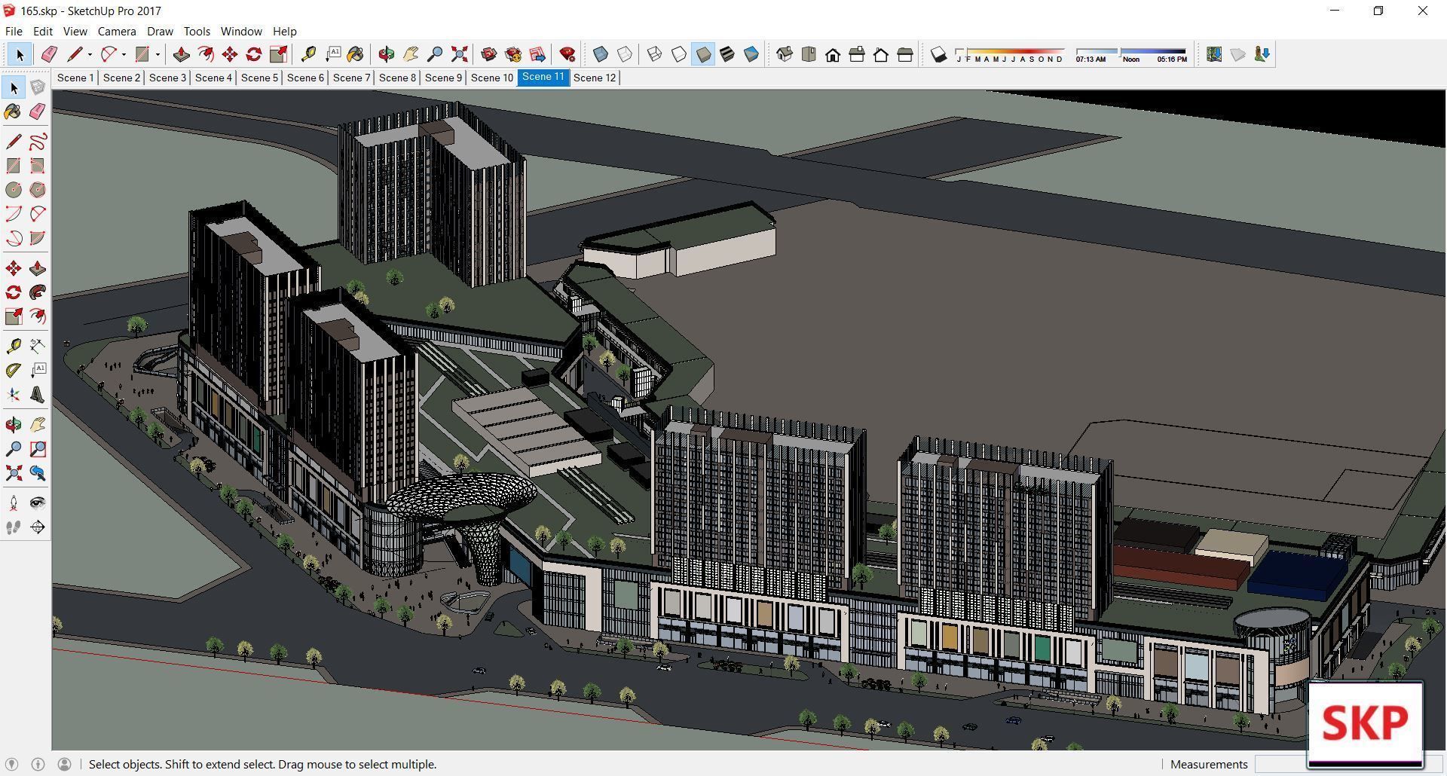
Task: Activate the Offset tool in left toolbar
Action: coord(38,316)
